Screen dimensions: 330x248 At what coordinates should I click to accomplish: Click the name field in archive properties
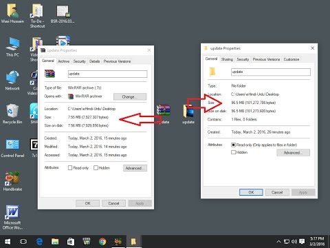[107, 74]
